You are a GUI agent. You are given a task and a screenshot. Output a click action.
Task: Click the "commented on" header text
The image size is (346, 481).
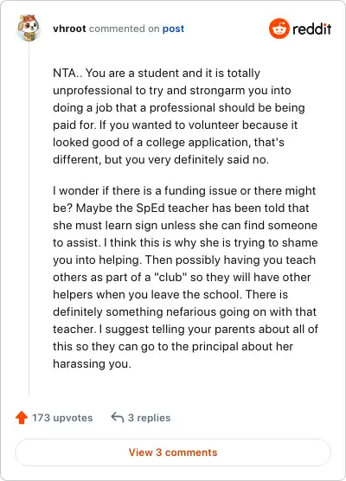pos(125,29)
